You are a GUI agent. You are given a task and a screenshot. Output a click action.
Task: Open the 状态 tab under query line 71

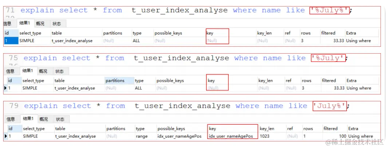(x=56, y=24)
